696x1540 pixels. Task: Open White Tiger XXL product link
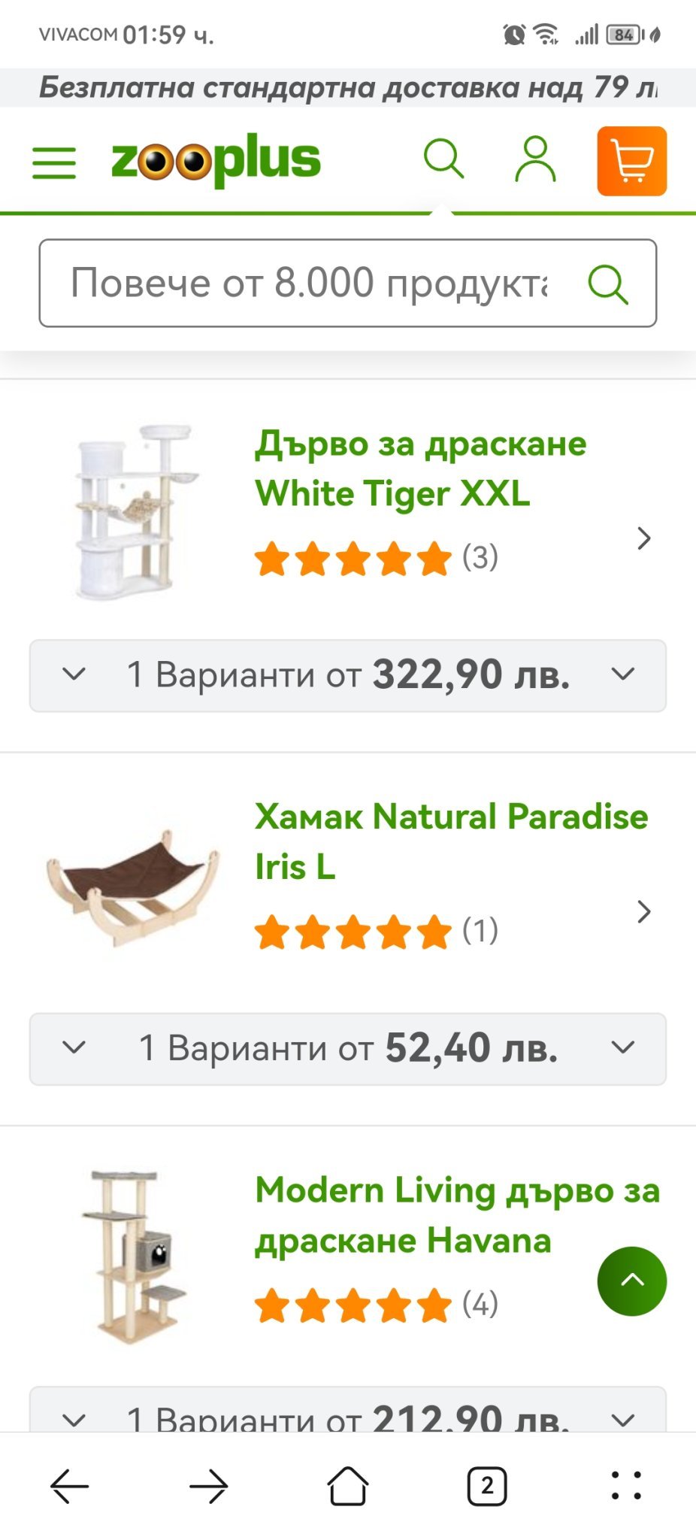(419, 468)
